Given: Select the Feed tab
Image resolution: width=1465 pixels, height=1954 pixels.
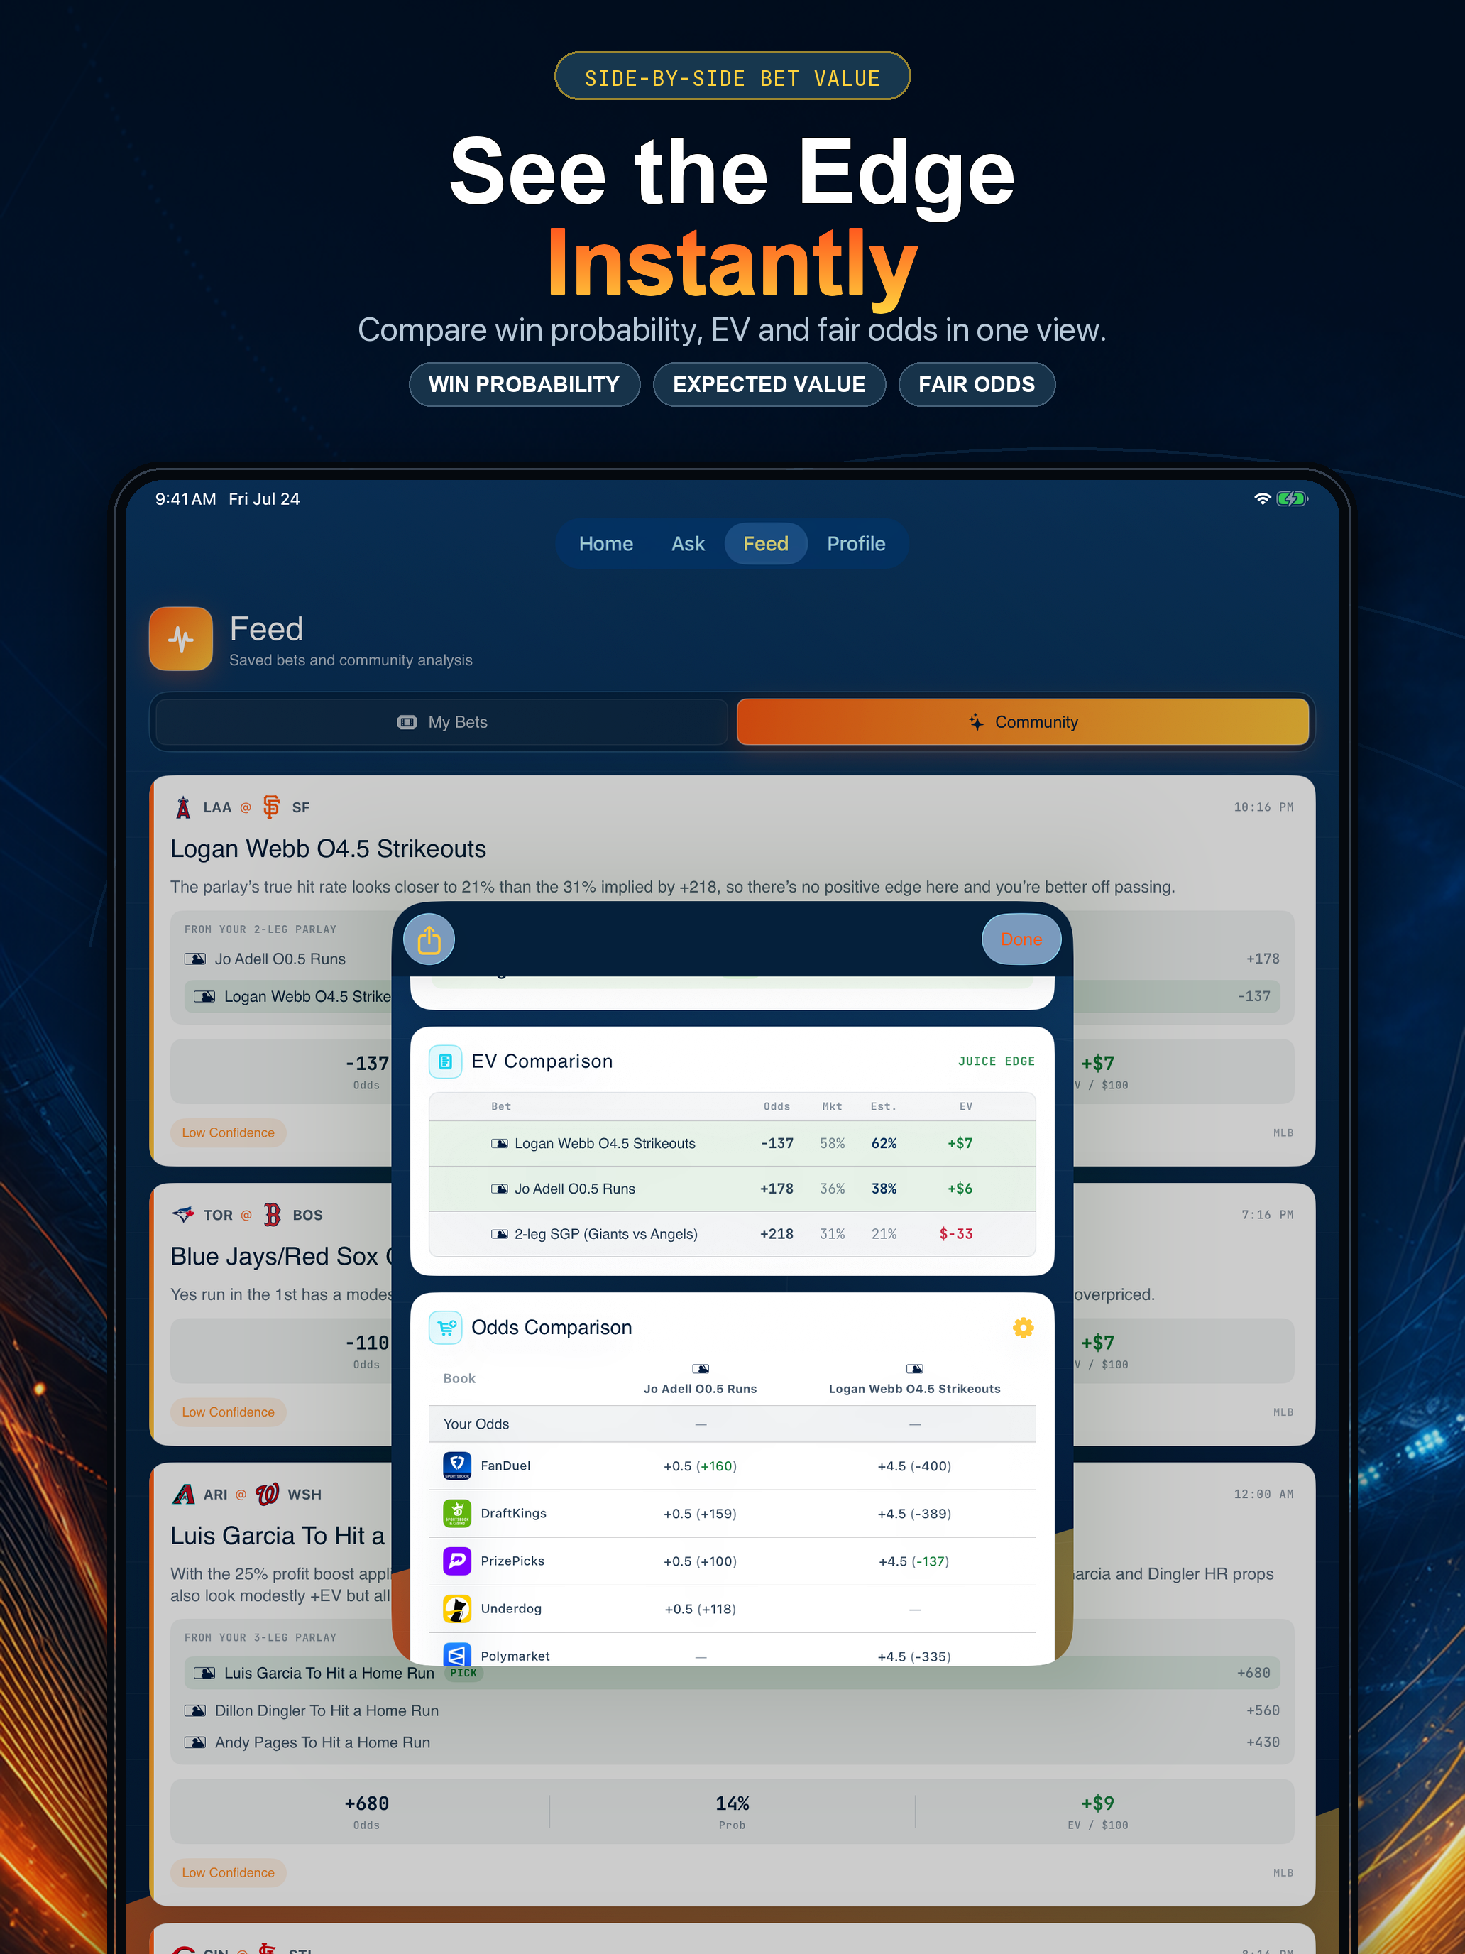Looking at the screenshot, I should (x=766, y=544).
